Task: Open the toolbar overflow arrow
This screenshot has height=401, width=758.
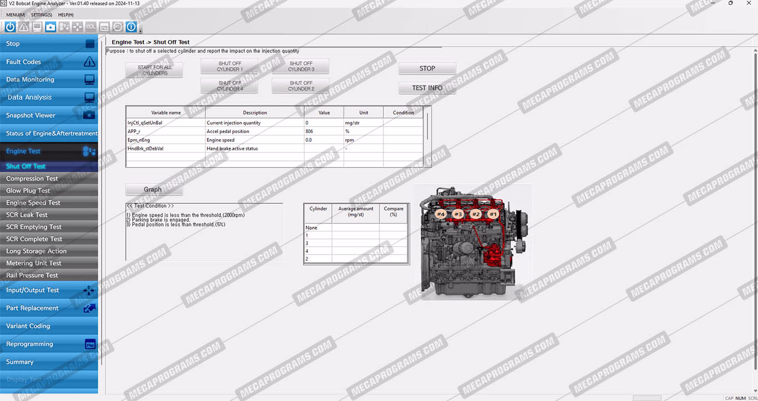Action: [140, 31]
